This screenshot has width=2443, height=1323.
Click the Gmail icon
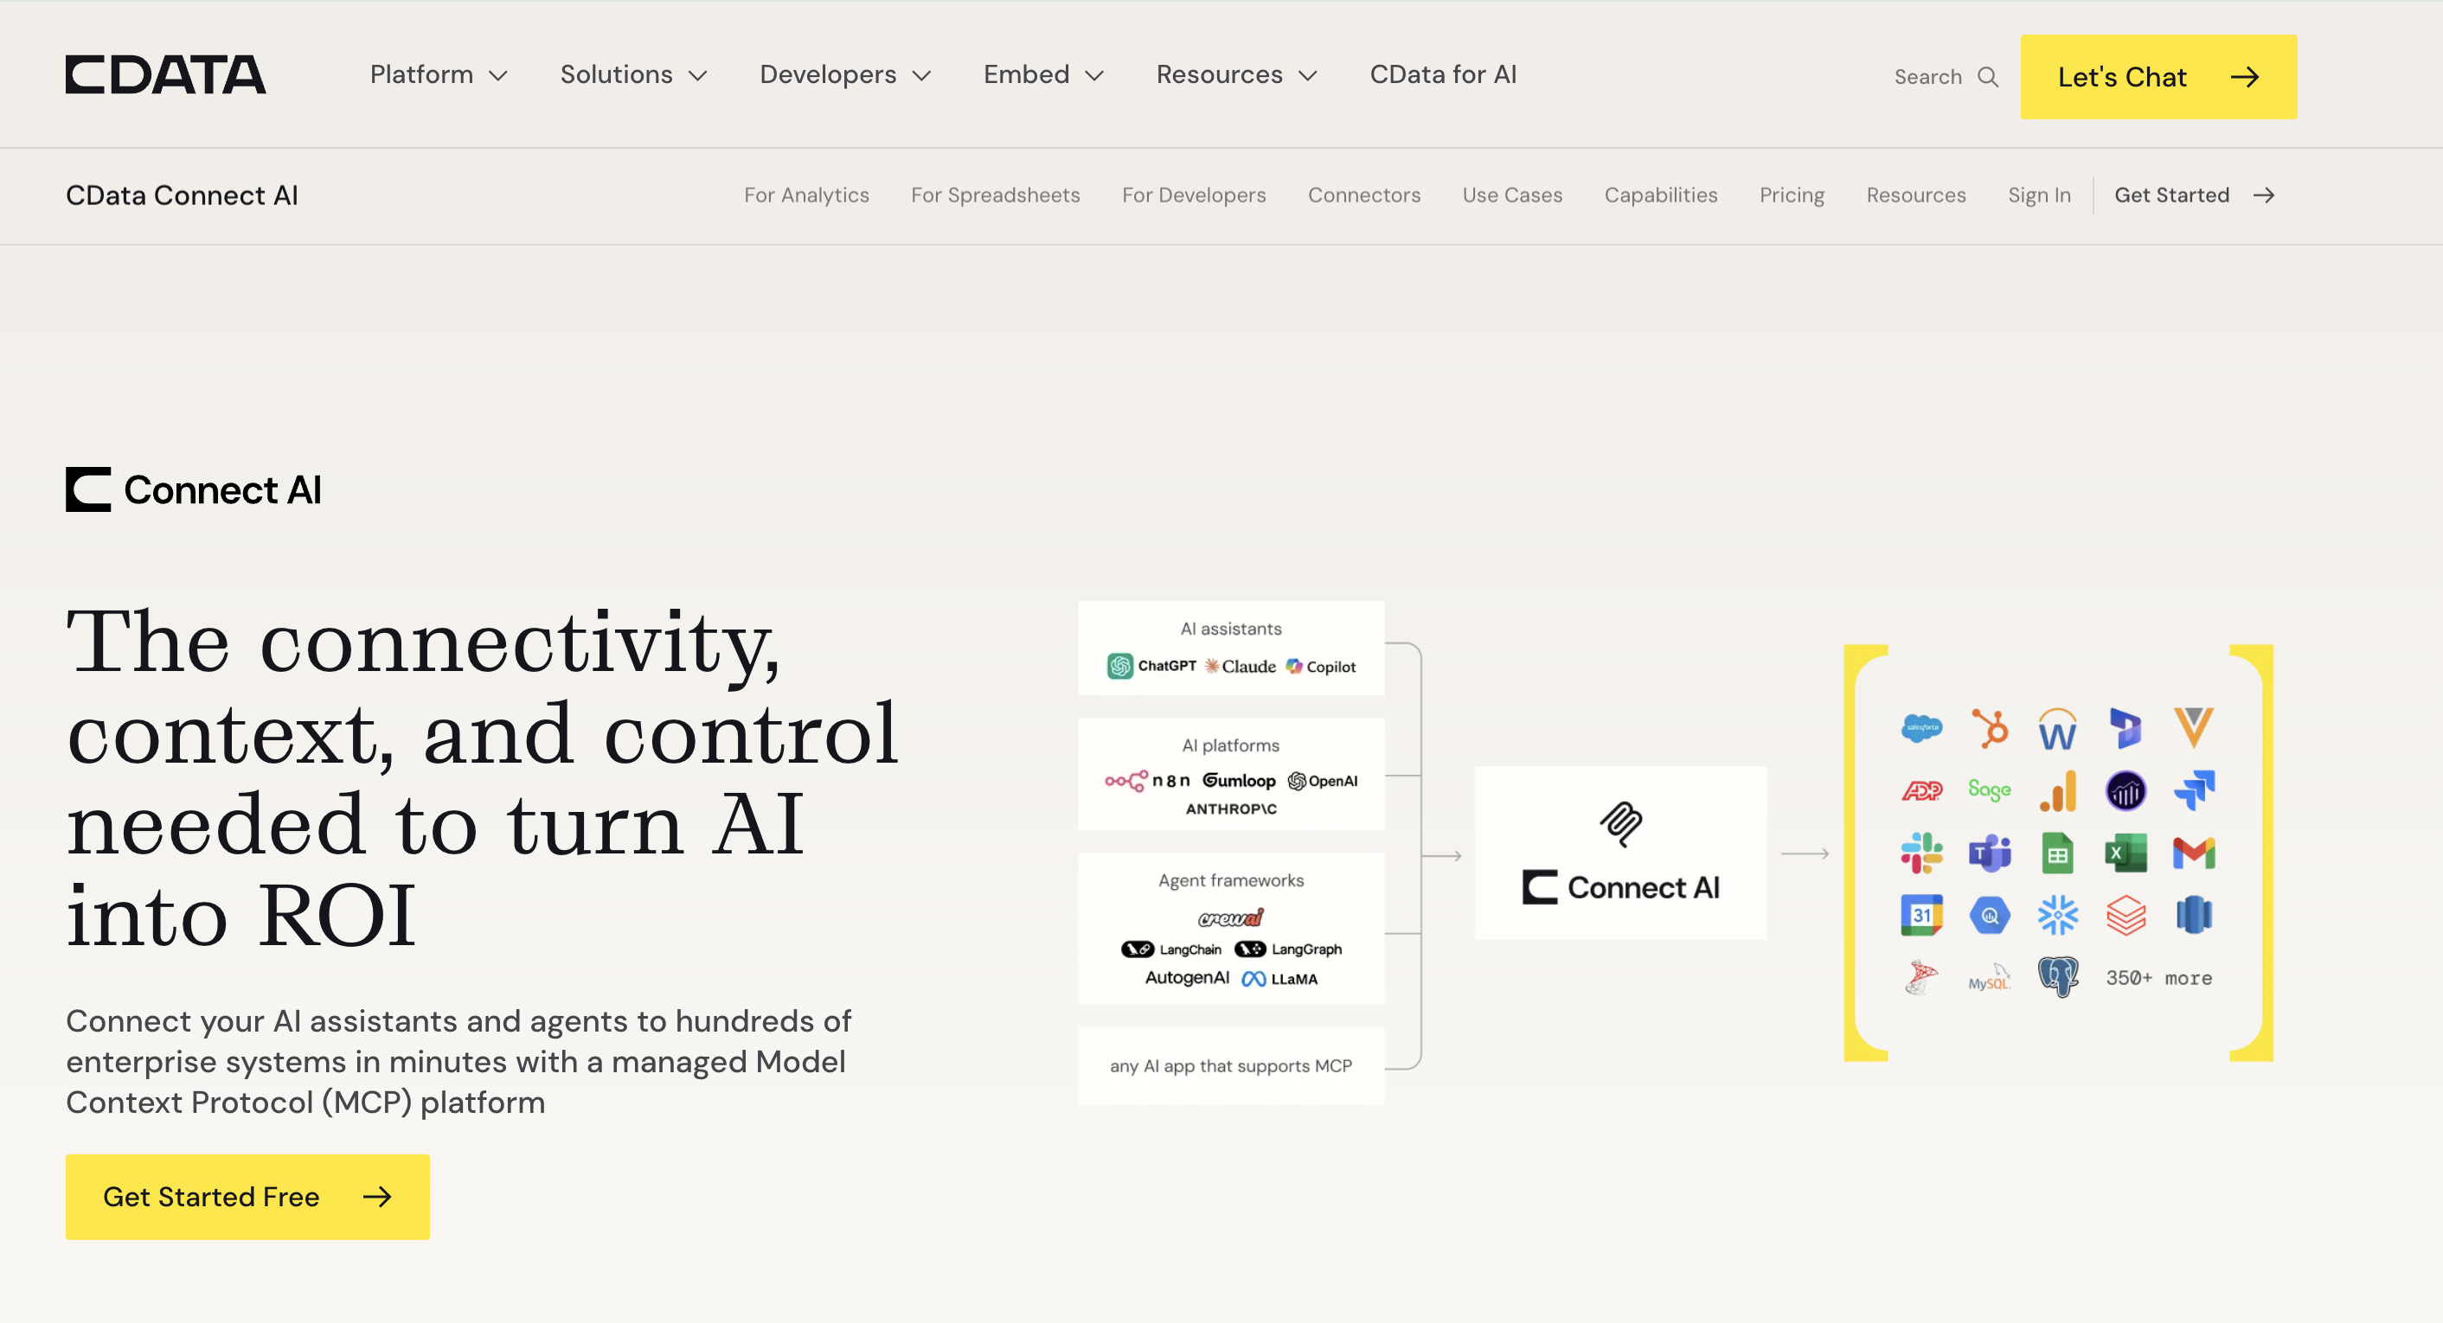(x=2194, y=853)
